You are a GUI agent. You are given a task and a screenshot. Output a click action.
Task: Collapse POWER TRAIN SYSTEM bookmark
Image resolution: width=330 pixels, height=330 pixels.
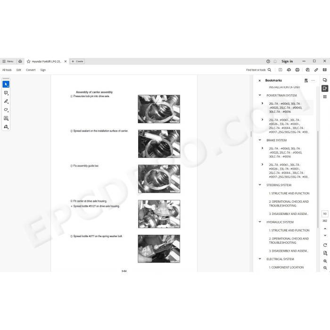(x=260, y=95)
